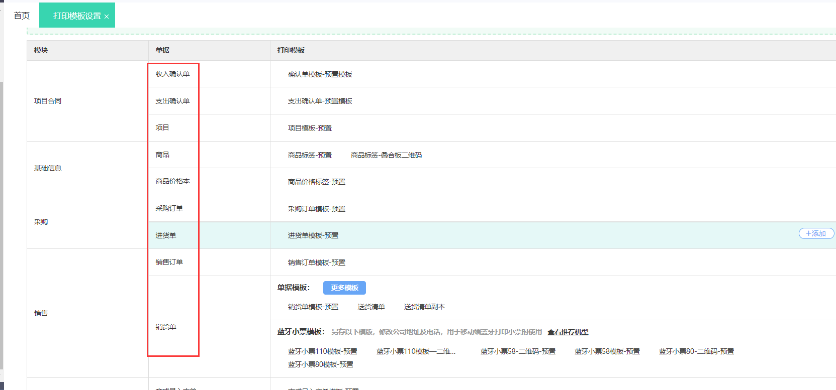Click the +添加 button in 进货单 row
This screenshot has height=390, width=836.
tap(816, 233)
